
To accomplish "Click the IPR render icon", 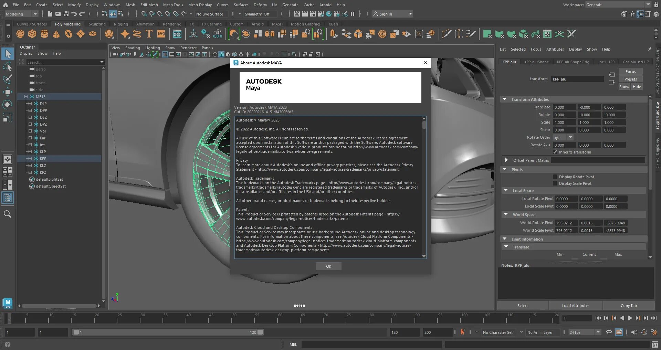I will tap(313, 14).
